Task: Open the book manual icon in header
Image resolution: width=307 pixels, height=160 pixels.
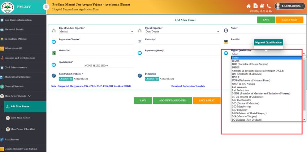Action: (x=262, y=6)
